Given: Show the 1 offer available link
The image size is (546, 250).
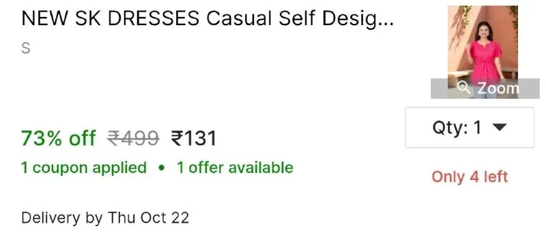Looking at the screenshot, I should click(235, 168).
